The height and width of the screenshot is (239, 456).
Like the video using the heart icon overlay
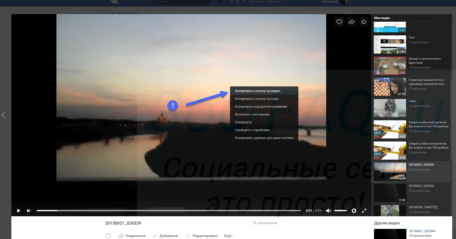pyautogui.click(x=339, y=22)
